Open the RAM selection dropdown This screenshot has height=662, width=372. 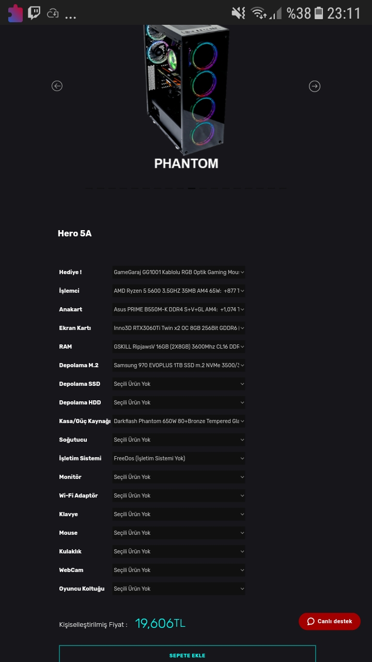[x=179, y=347]
